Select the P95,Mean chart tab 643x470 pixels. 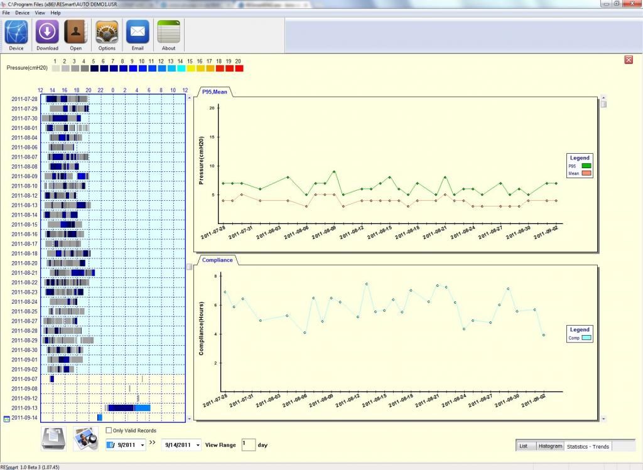[x=215, y=92]
